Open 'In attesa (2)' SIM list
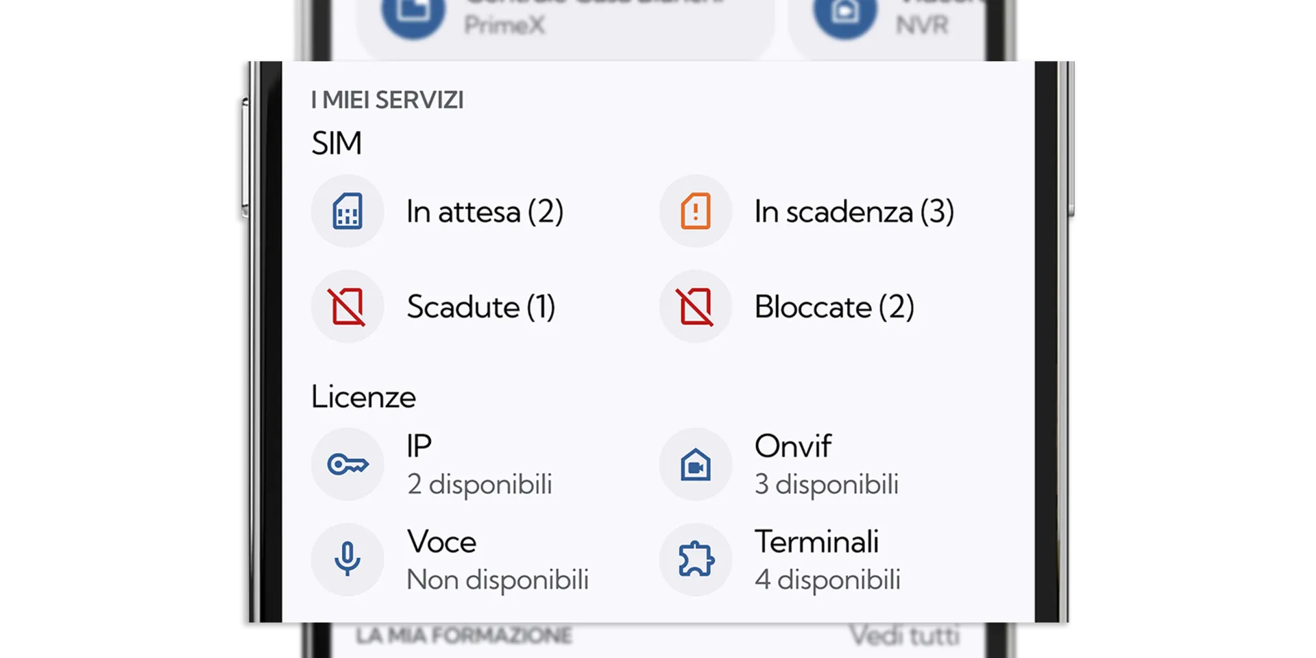Screen dimensions: 1316x658 485,211
